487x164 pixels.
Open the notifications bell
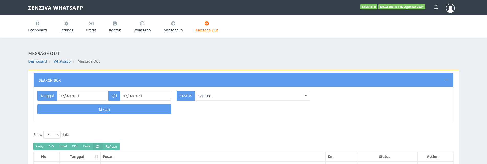coord(436,7)
